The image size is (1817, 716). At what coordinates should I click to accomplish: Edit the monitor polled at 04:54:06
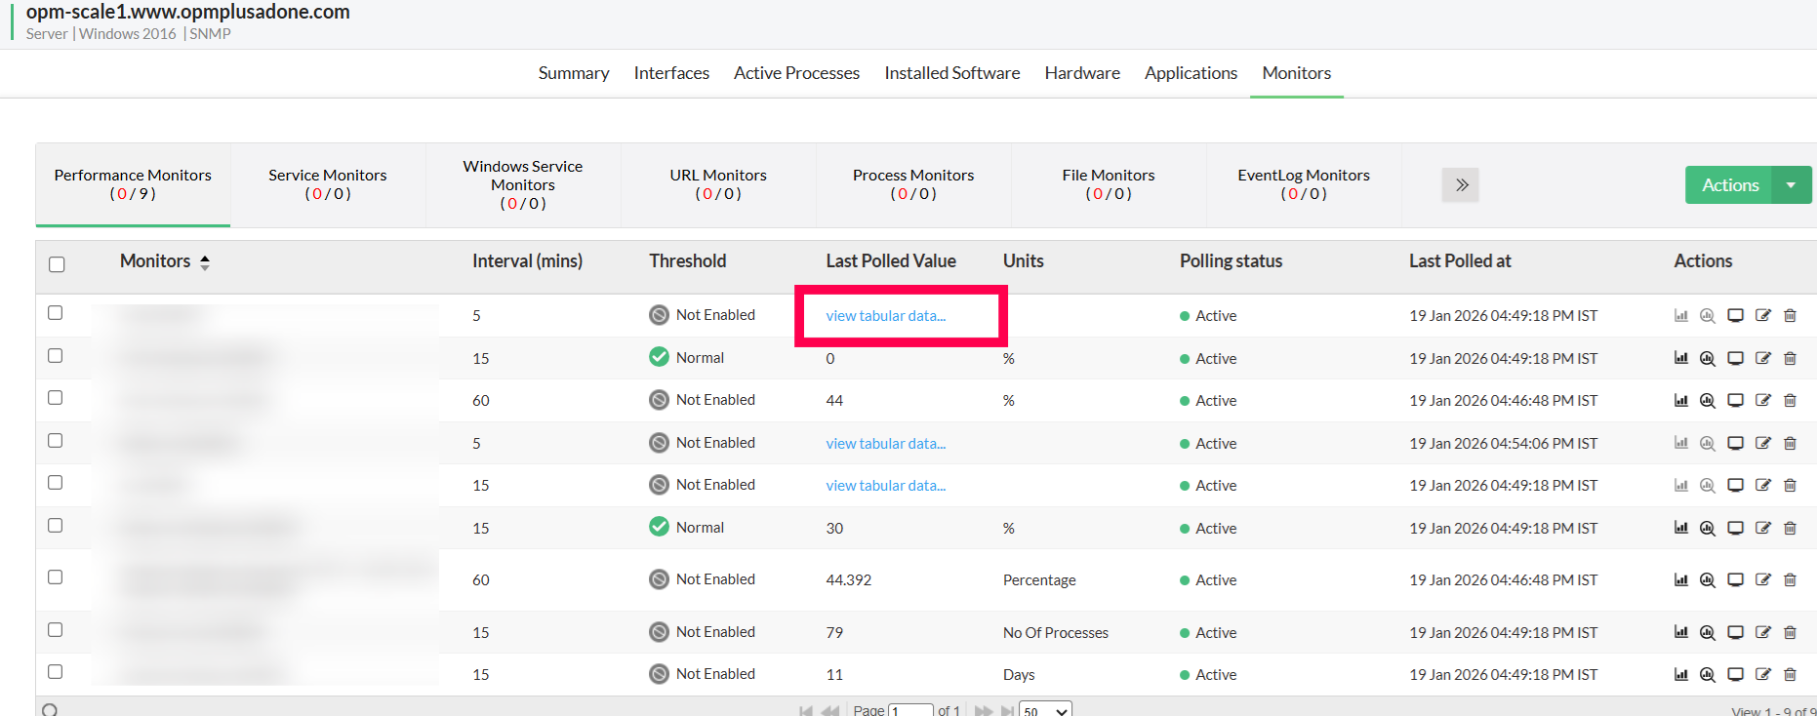coord(1762,443)
